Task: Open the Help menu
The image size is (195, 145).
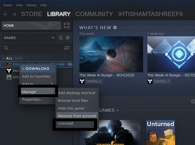Action: (x=43, y=5)
